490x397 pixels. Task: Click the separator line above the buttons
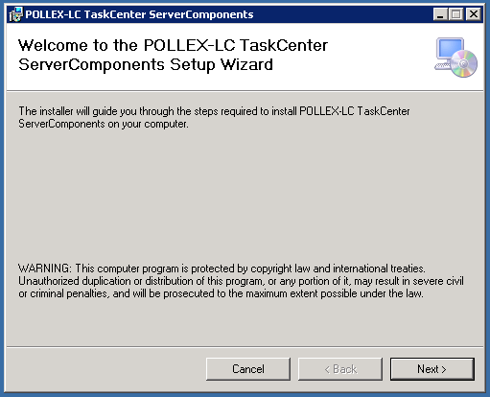[245, 346]
